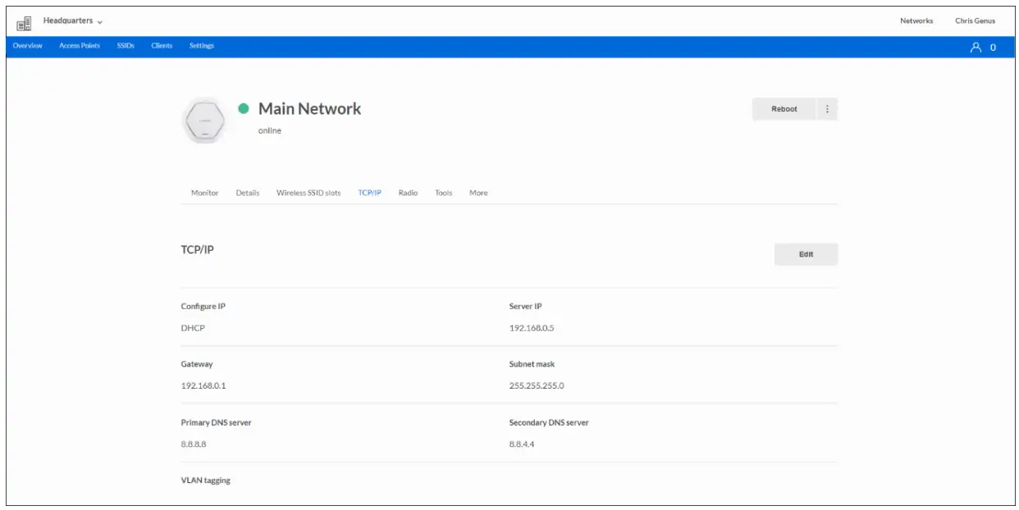Go to the Overview menu
The height and width of the screenshot is (510, 1019).
(28, 46)
